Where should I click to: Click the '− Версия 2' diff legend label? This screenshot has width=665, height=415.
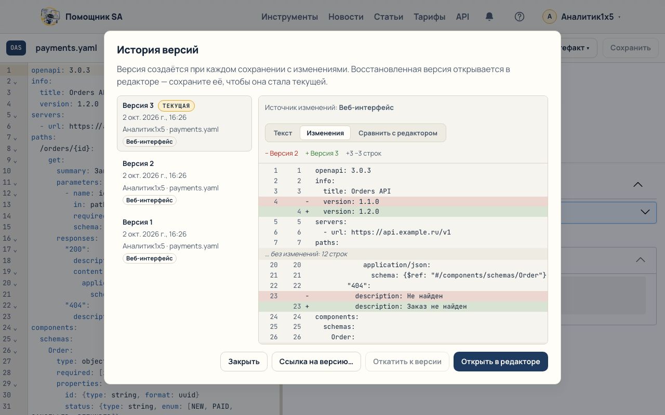pyautogui.click(x=282, y=153)
